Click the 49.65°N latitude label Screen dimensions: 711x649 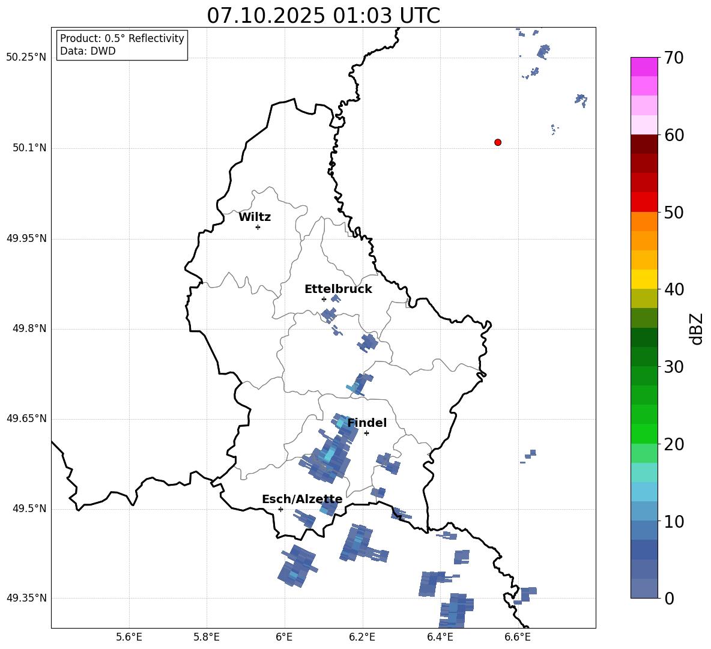[26, 418]
